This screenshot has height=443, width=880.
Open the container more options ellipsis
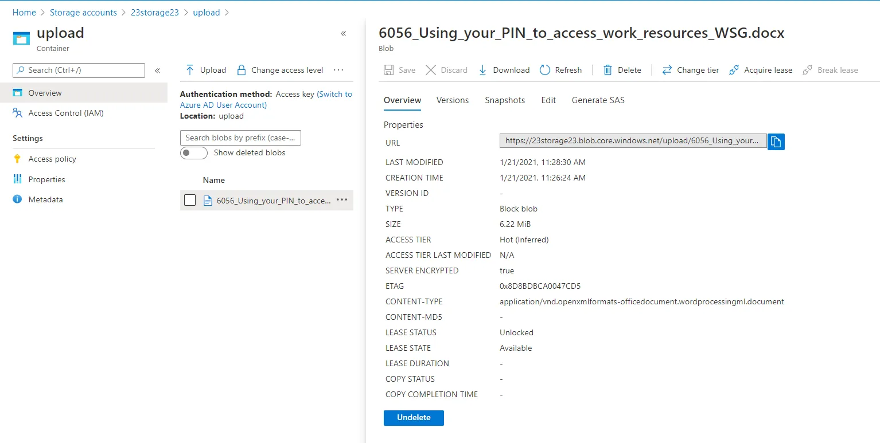click(x=338, y=70)
